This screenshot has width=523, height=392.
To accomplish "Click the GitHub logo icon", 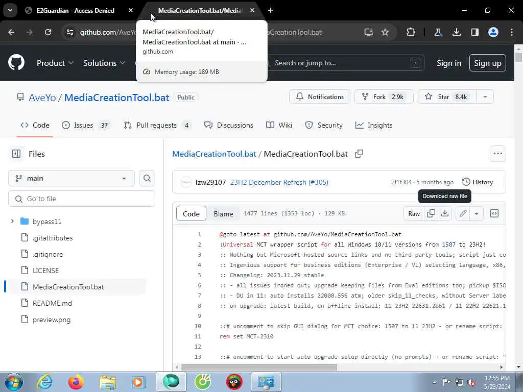I will tap(16, 62).
